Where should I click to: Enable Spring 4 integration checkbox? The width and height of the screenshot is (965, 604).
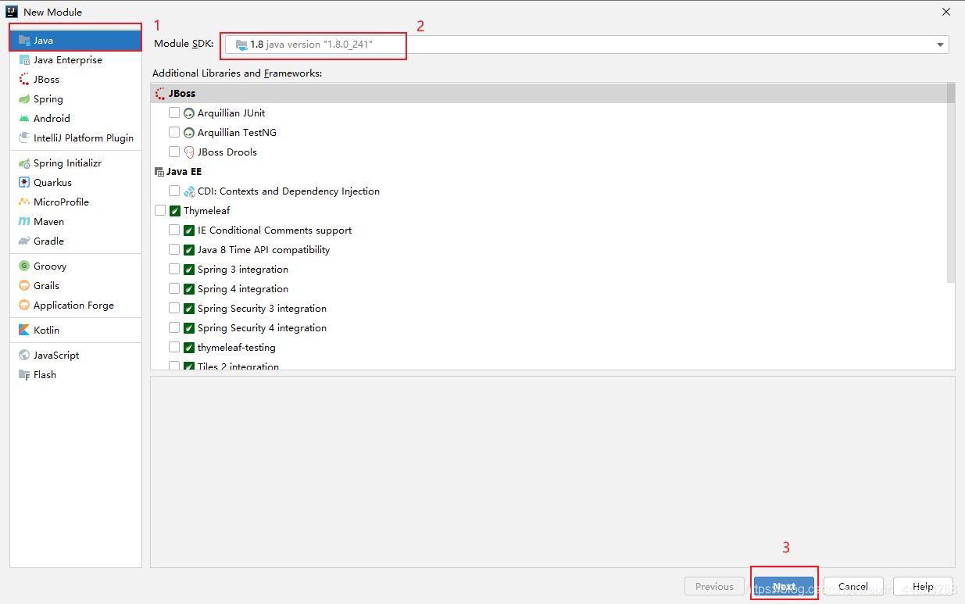174,288
